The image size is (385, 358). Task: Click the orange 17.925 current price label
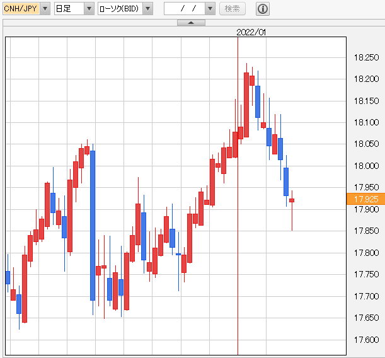pos(365,199)
